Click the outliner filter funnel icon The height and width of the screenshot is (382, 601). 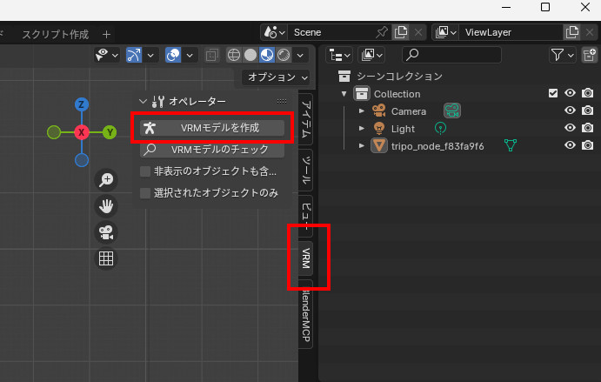click(558, 55)
